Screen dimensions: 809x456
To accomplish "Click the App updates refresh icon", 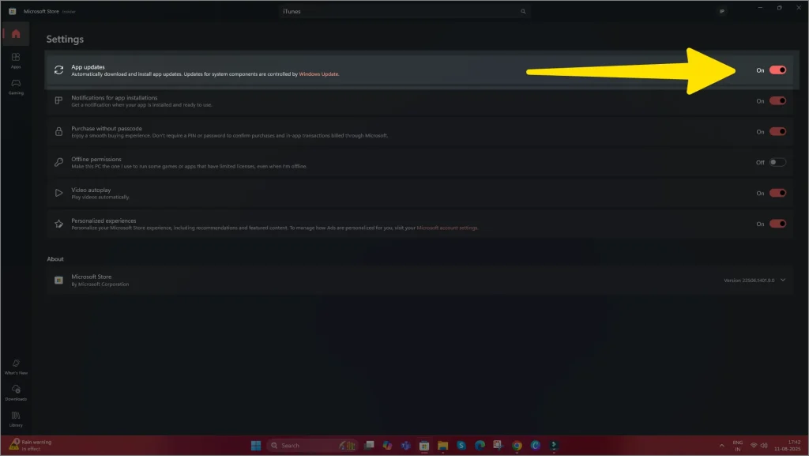I will coord(58,70).
